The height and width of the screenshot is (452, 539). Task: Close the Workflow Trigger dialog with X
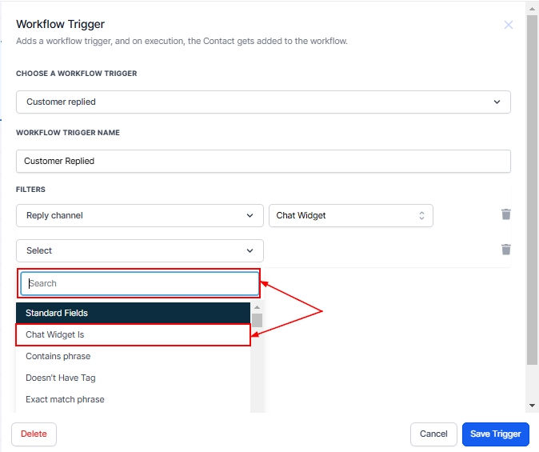[509, 25]
